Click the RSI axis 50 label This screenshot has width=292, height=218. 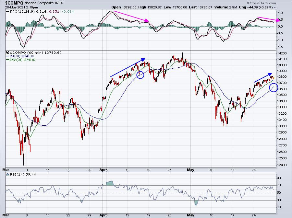pos(279,193)
